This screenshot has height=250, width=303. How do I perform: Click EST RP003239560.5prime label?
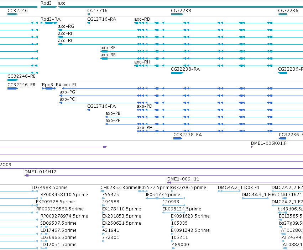[60, 209]
